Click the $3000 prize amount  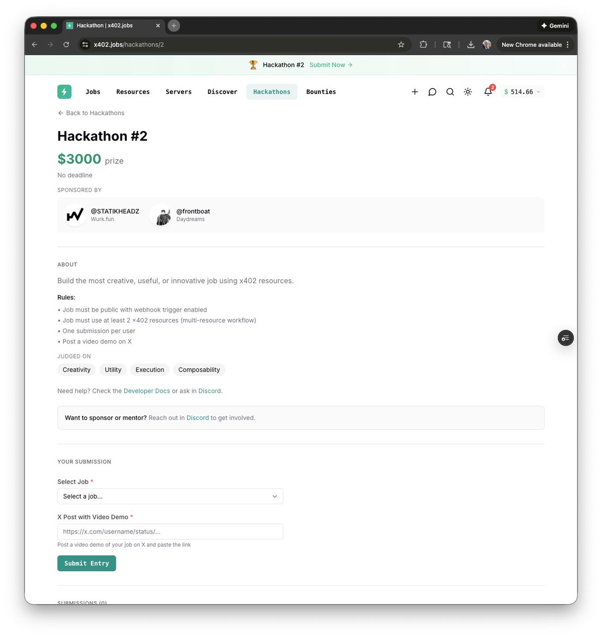point(79,159)
